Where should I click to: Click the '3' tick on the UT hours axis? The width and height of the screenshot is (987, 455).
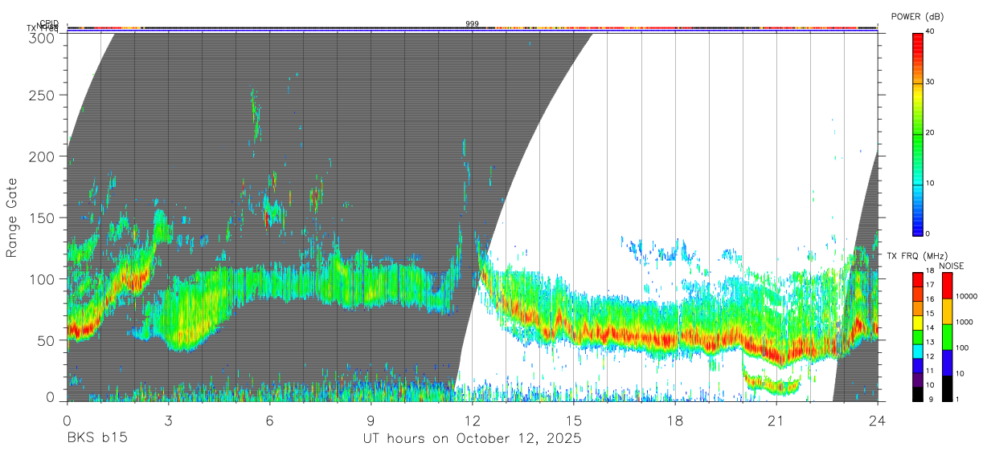coord(168,420)
